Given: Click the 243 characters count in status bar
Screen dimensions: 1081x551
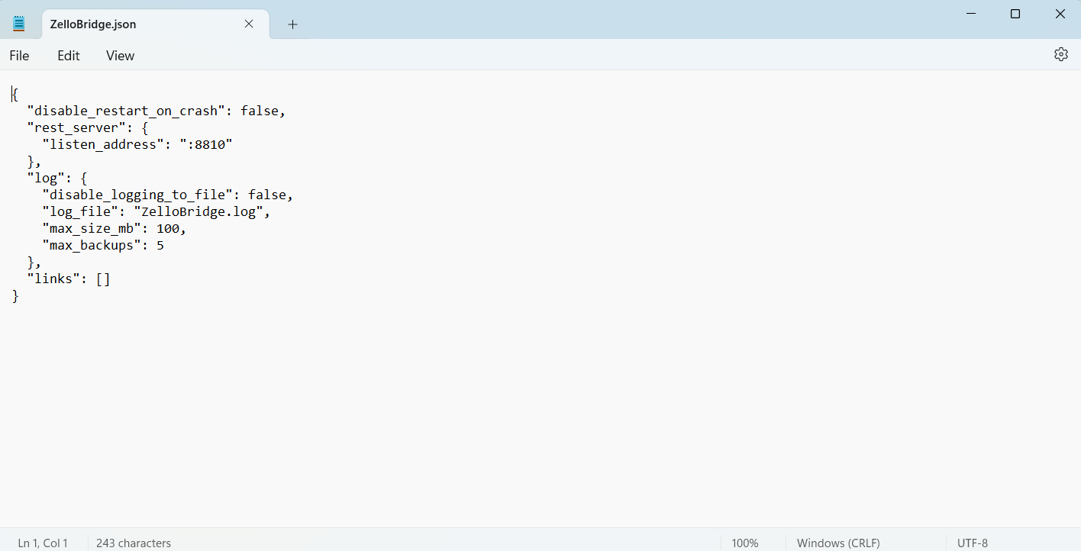Looking at the screenshot, I should click(x=134, y=543).
